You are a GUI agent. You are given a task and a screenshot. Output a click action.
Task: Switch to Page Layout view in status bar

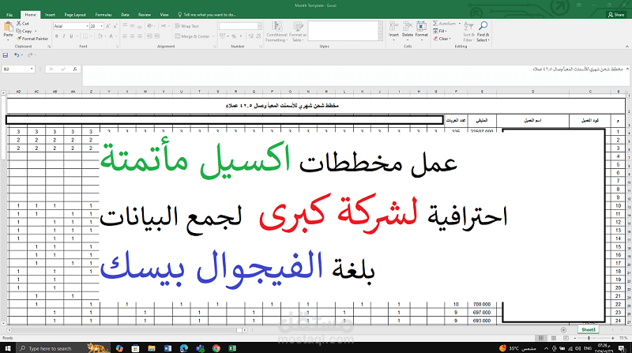pos(554,338)
